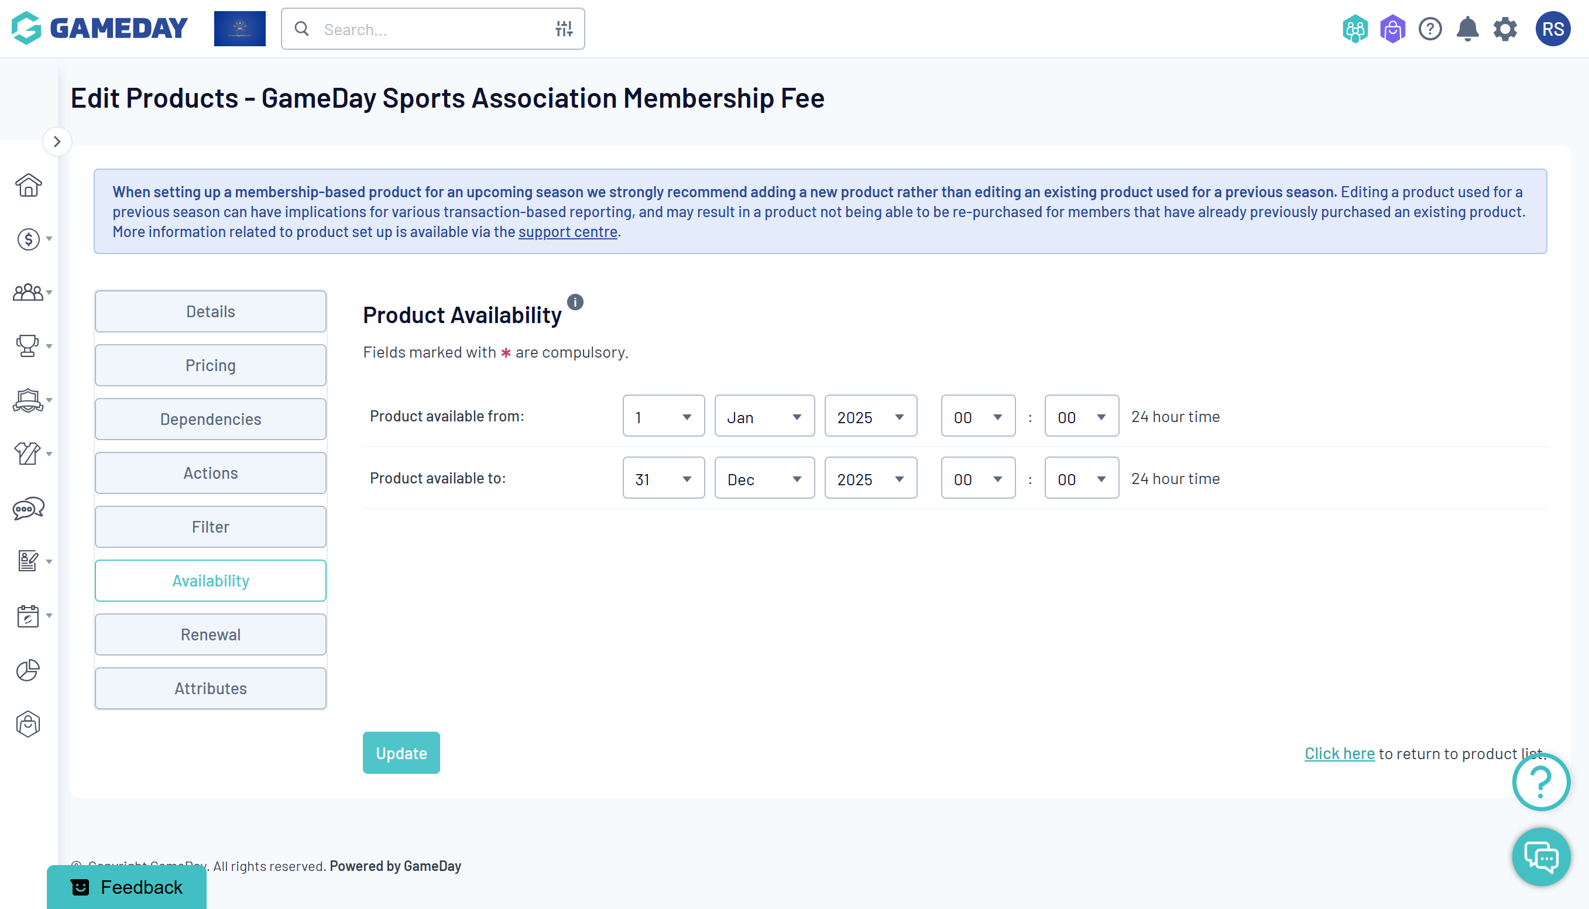Open the available-from month dropdown showing Jan

click(x=764, y=416)
